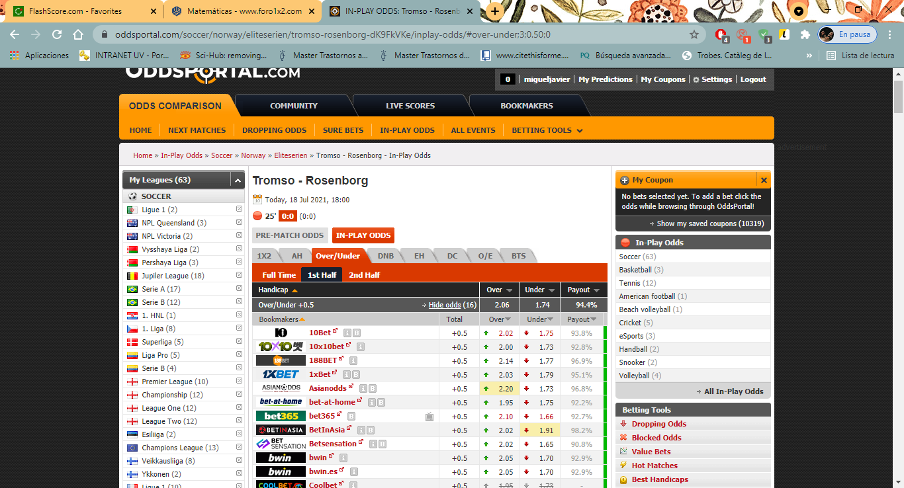
Task: Show hidden bookmarks with double chevron
Action: (810, 56)
